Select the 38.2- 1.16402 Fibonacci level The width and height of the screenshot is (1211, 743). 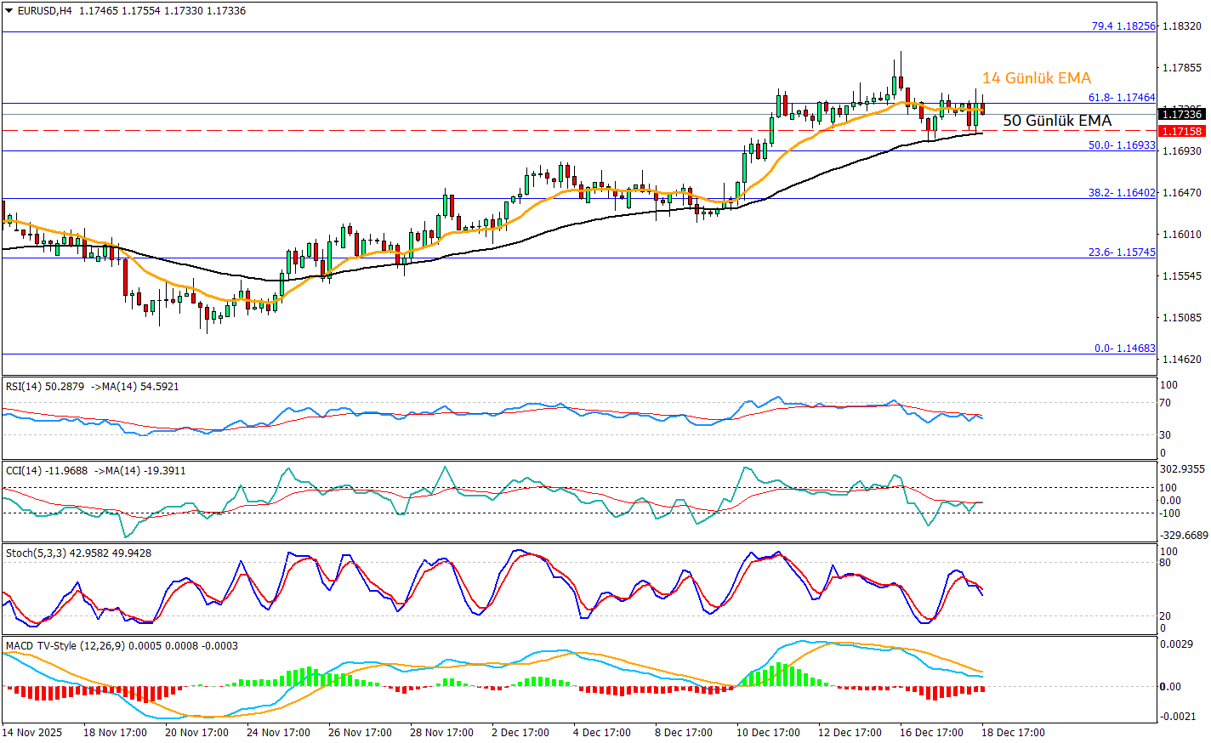coord(1122,193)
